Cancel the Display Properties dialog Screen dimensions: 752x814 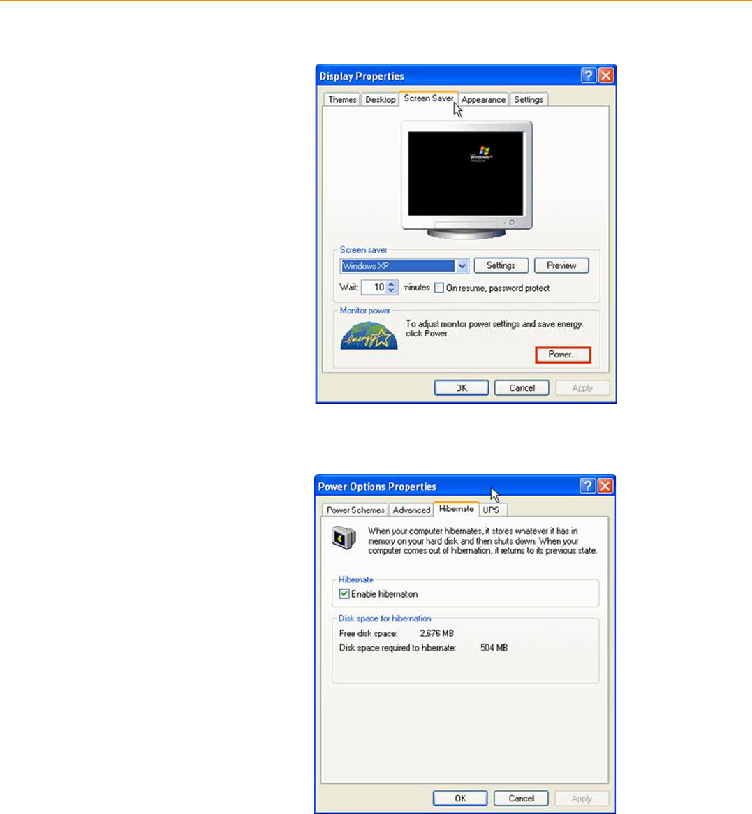coord(522,387)
